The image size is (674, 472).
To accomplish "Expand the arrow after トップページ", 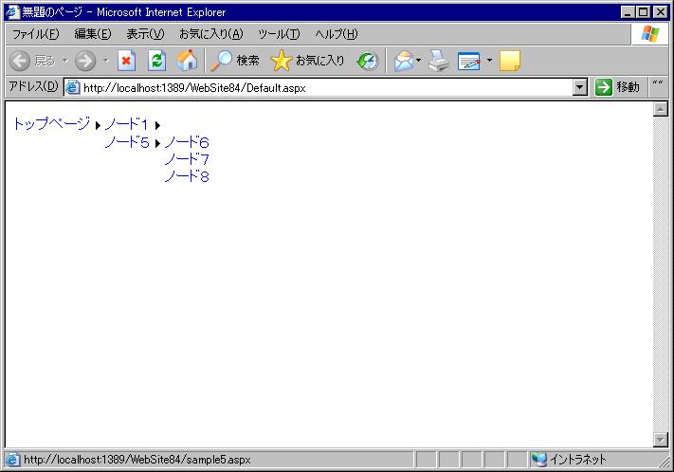I will (x=98, y=125).
